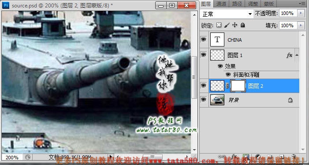
Task: Click the lock position move icon
Action: [x=235, y=25]
